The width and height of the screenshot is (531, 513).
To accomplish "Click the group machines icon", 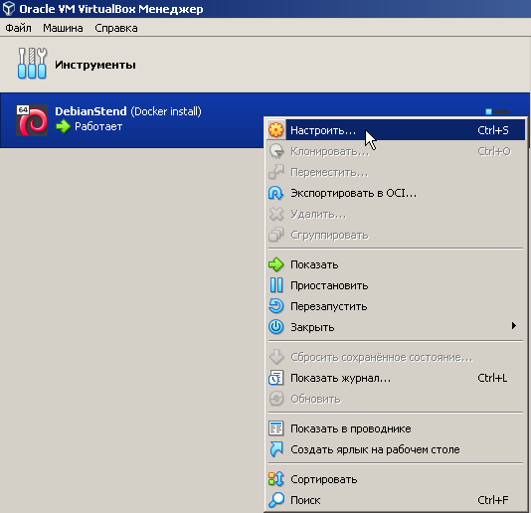I will tap(276, 235).
